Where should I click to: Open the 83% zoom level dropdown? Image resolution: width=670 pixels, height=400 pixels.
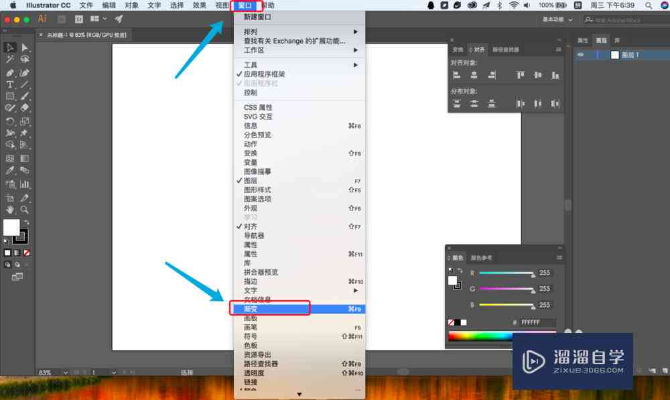[x=66, y=373]
